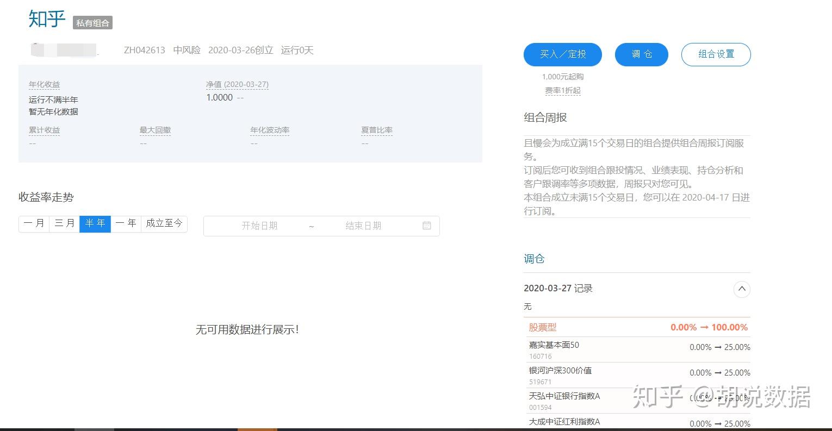Show returns for 成立至今

[164, 223]
